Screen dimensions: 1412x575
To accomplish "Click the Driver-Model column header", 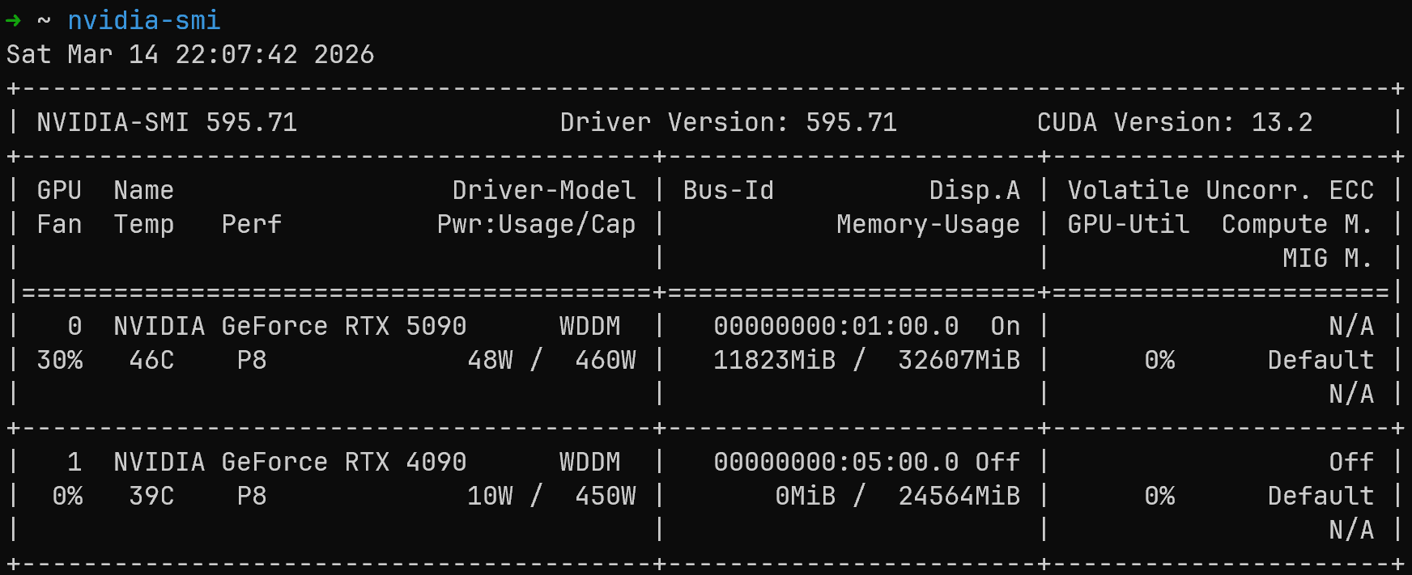I will (544, 190).
